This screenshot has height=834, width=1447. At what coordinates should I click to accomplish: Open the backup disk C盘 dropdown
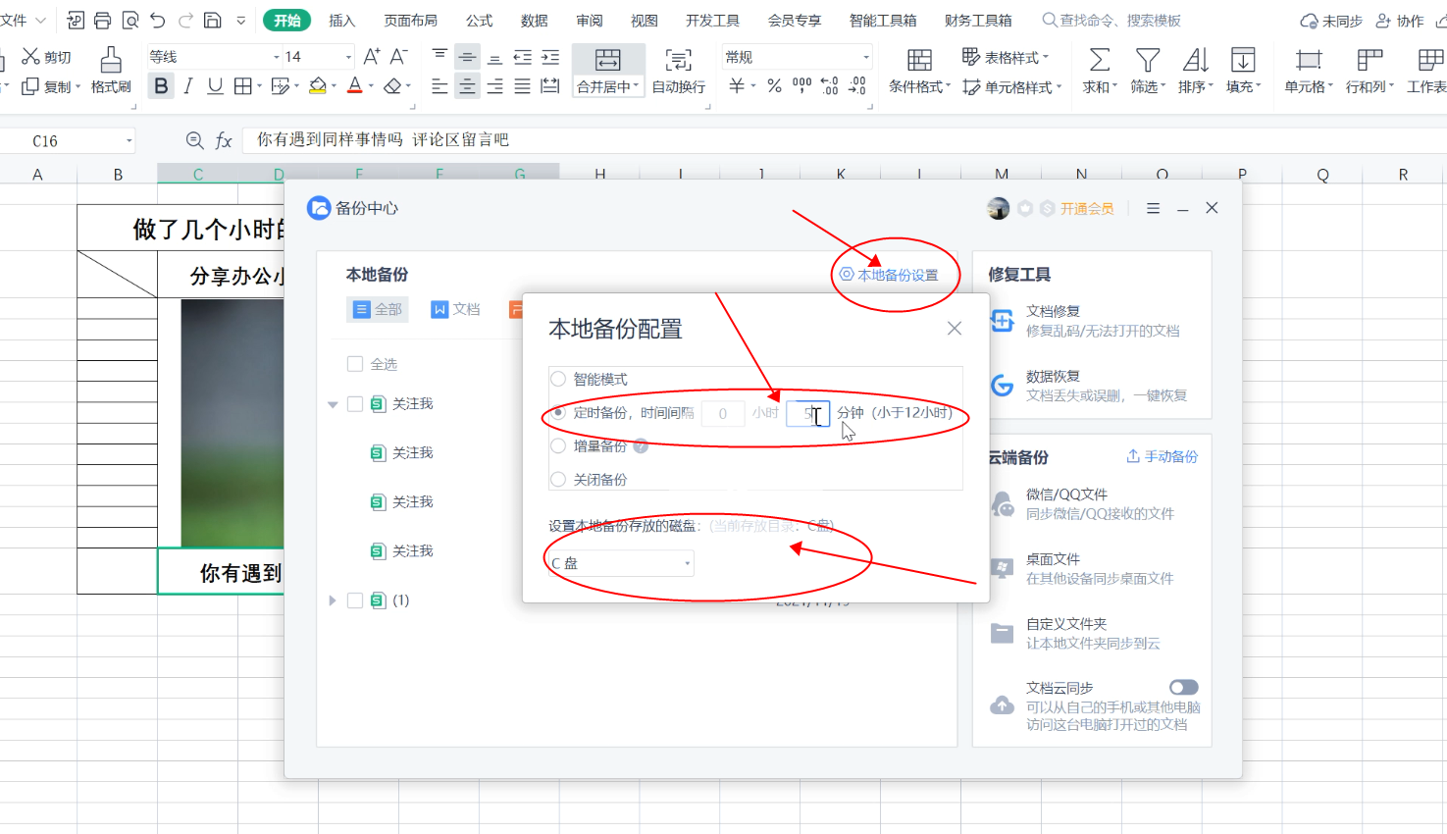620,563
